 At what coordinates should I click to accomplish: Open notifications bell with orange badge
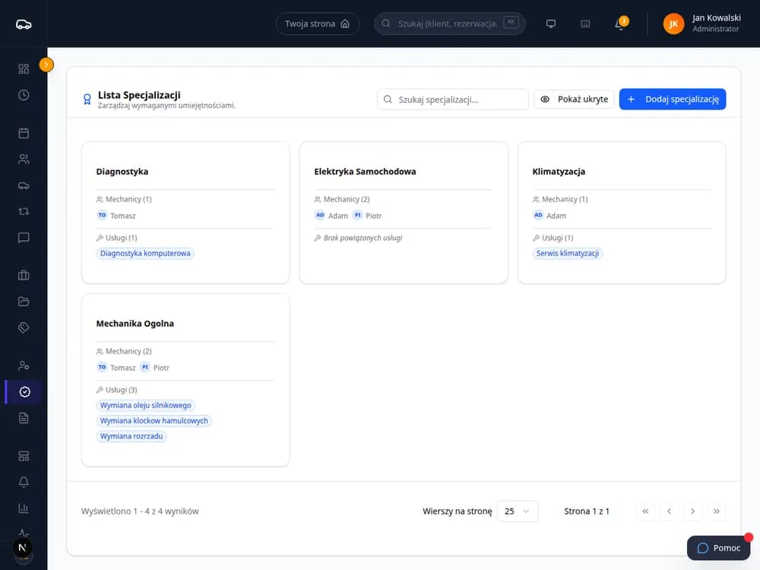pyautogui.click(x=620, y=24)
